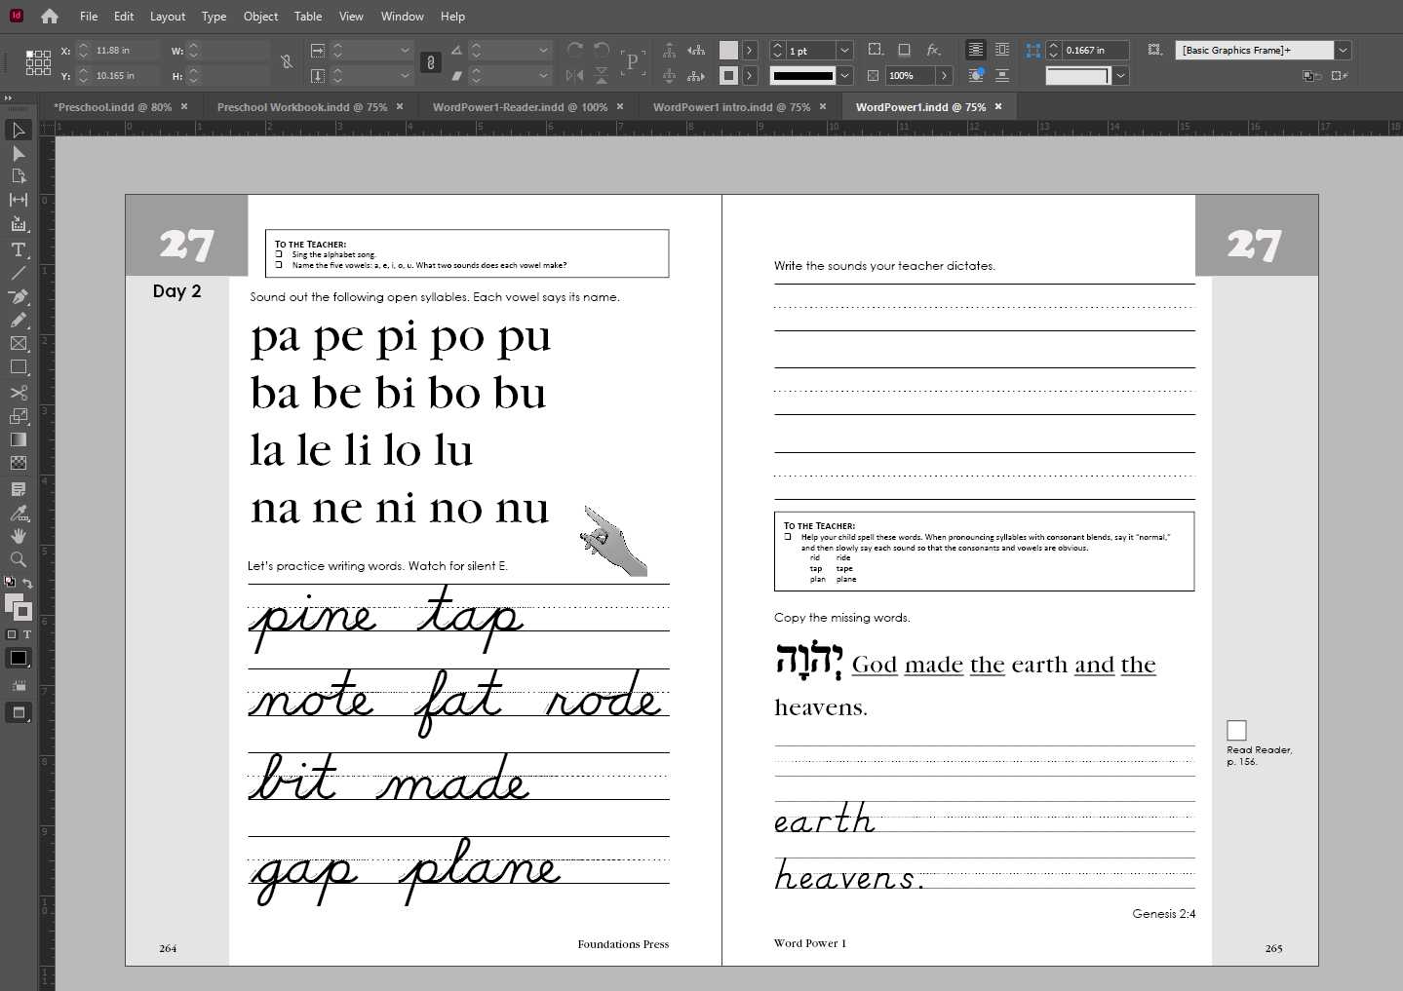1403x991 pixels.
Task: Open the stroke type dropdown
Action: [x=844, y=75]
